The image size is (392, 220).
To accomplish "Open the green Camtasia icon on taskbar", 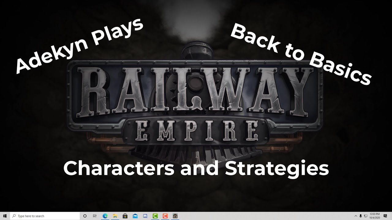I will (x=155, y=216).
